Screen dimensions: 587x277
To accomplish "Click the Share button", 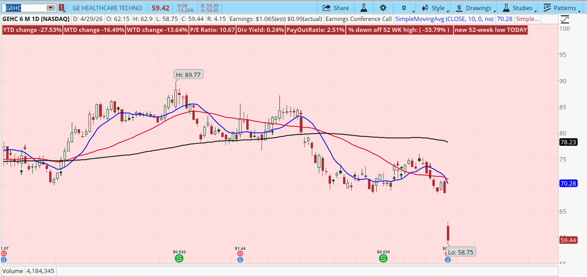I will click(335, 8).
